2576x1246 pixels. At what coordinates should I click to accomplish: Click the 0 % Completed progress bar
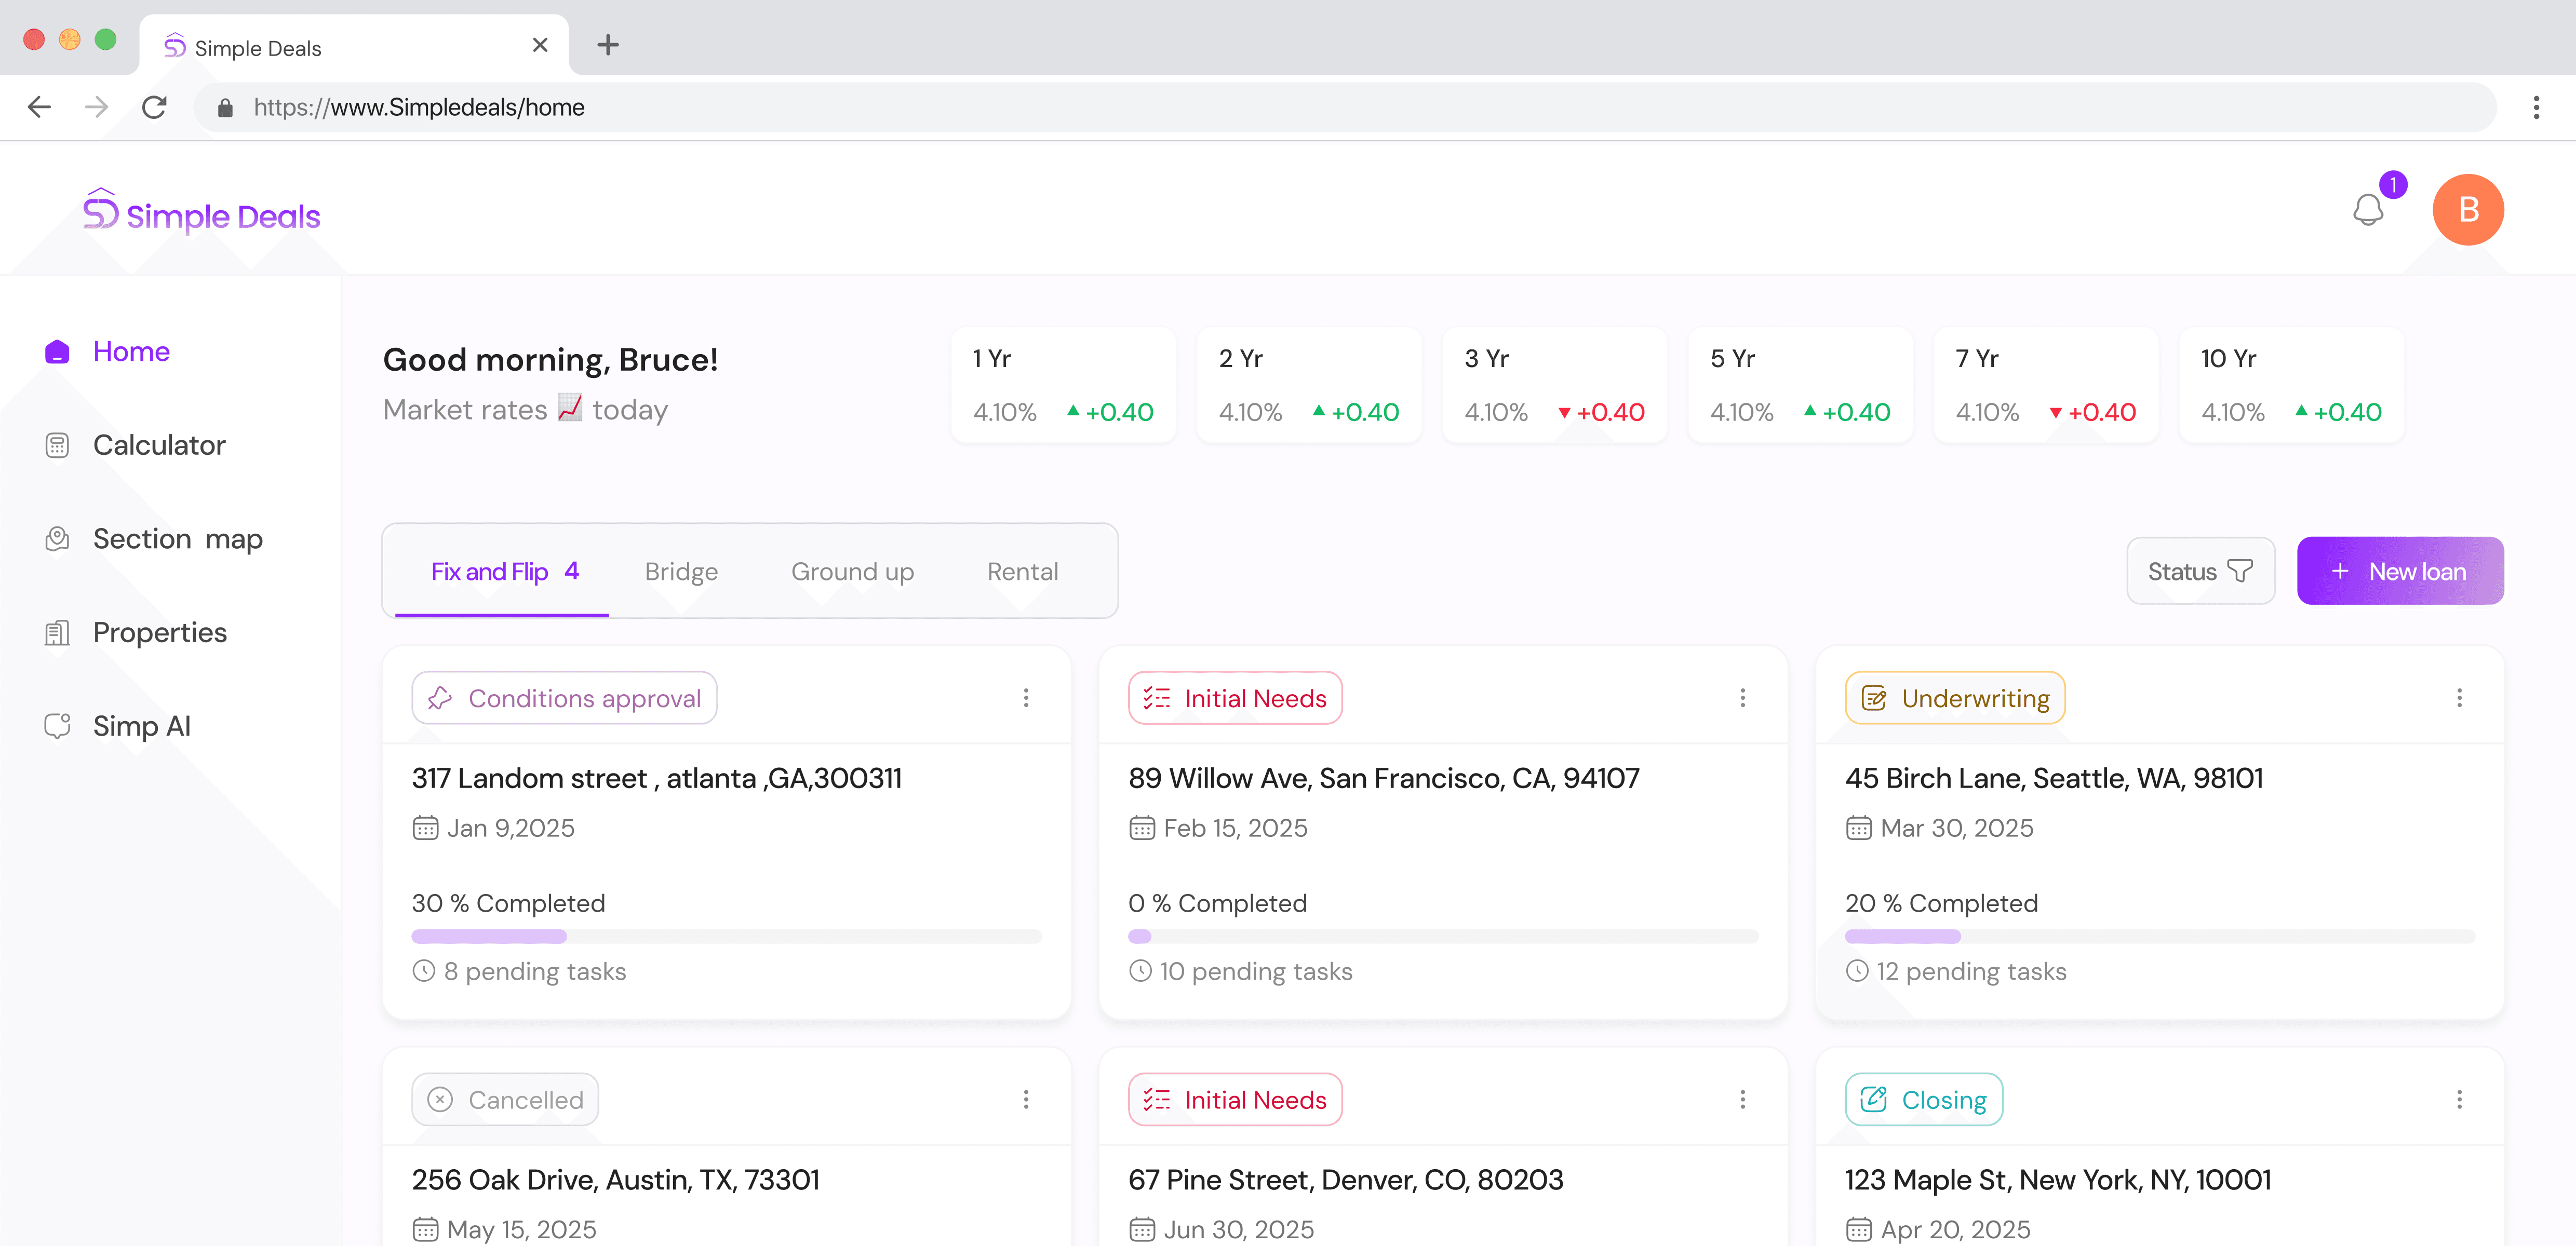coord(1443,937)
